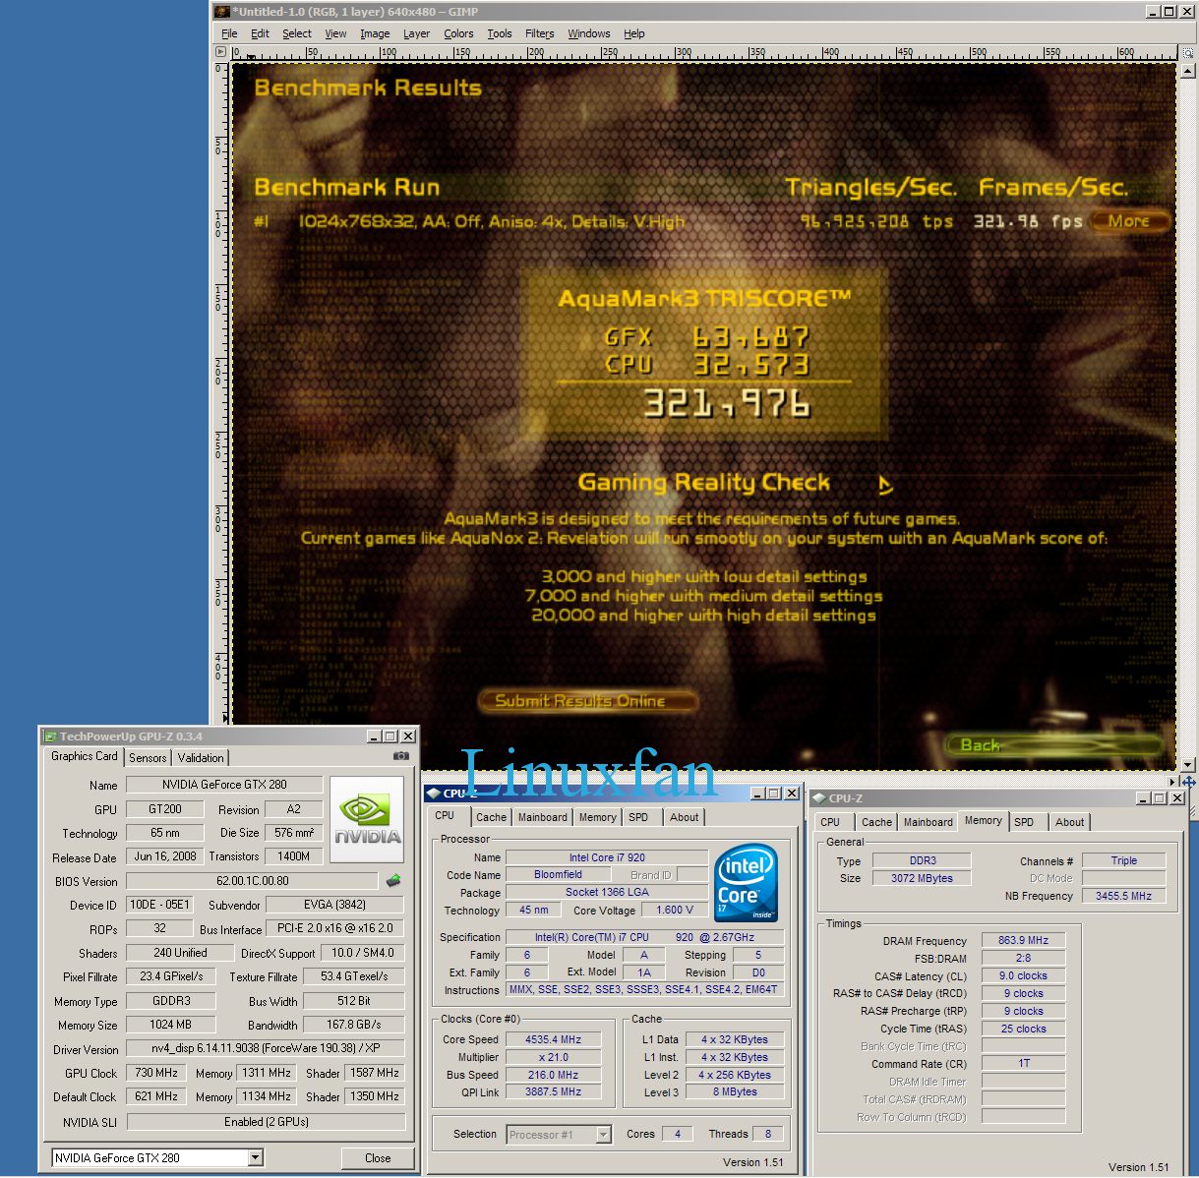Image resolution: width=1199 pixels, height=1178 pixels.
Task: Open the GIMP Help menu
Action: pos(634,33)
